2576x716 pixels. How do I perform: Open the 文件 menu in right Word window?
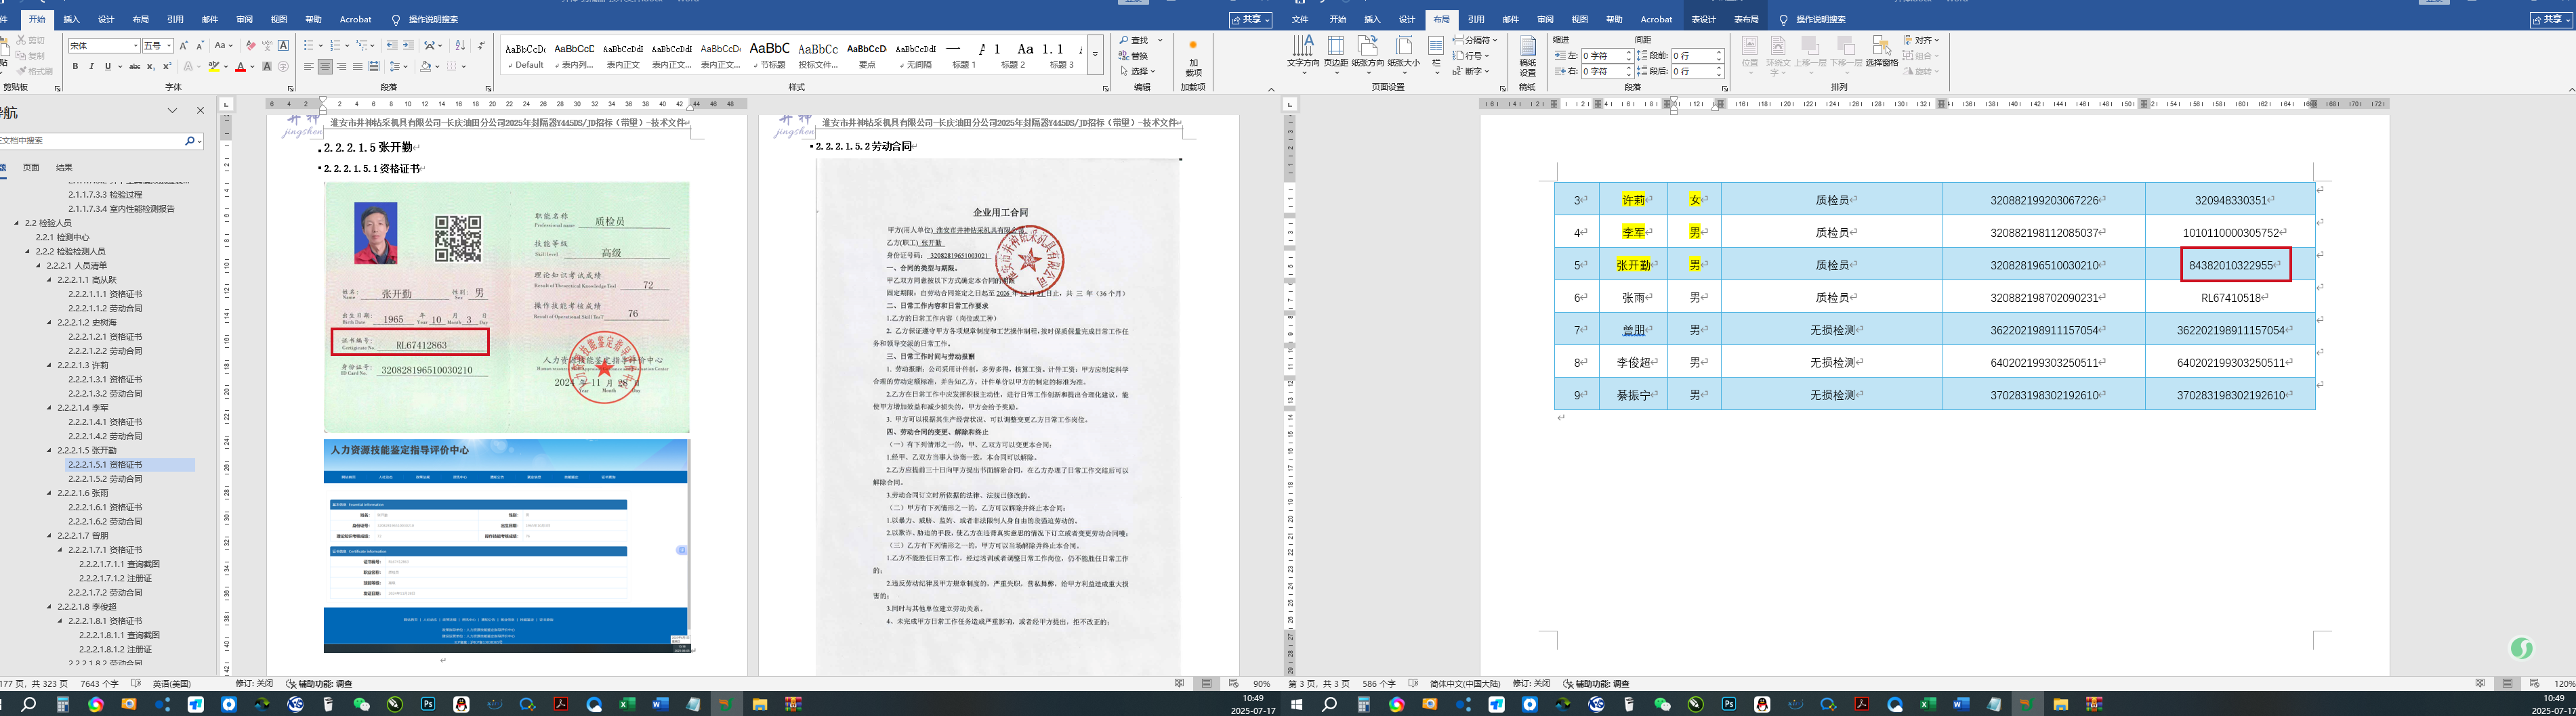point(1300,19)
